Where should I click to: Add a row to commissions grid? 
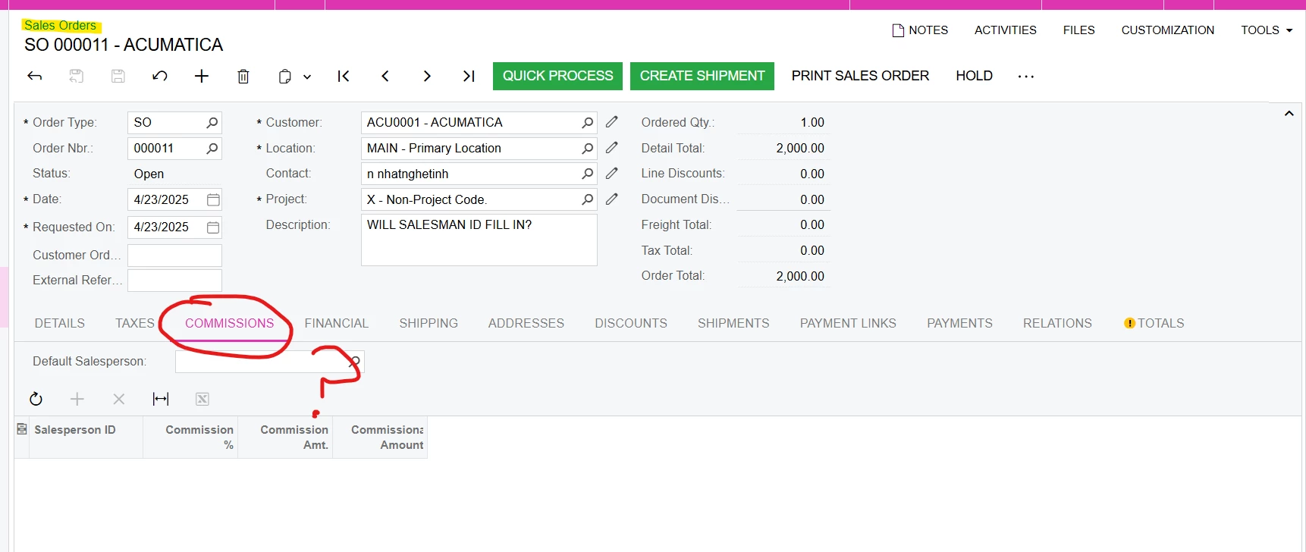(77, 399)
